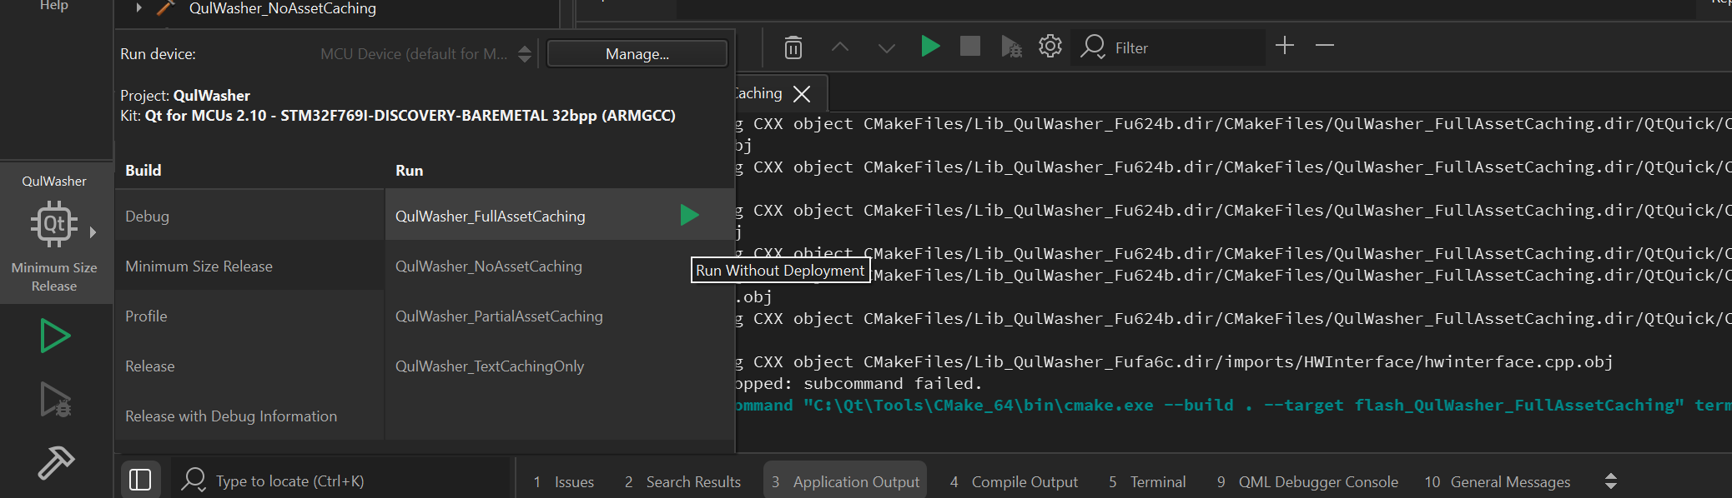Close the FullAssetCaching output tab
This screenshot has width=1732, height=498.
[x=802, y=93]
